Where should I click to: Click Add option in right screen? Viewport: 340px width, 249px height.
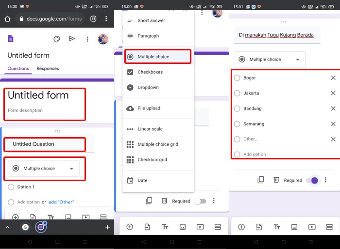[255, 155]
